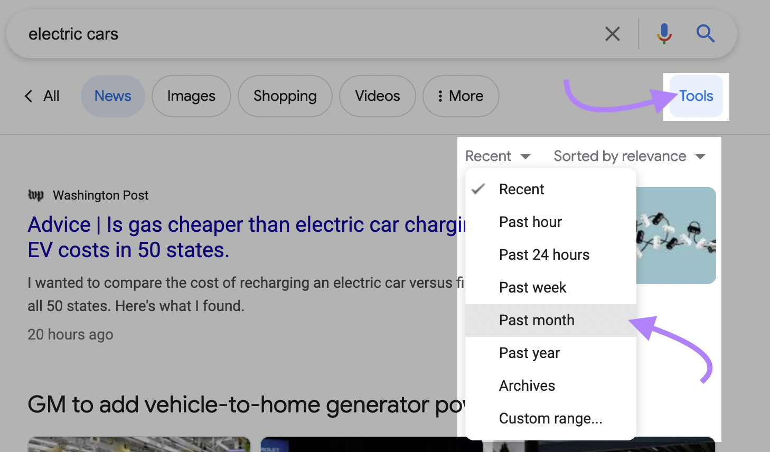Image resolution: width=770 pixels, height=452 pixels.
Task: Click the Tools button
Action: pyautogui.click(x=695, y=96)
